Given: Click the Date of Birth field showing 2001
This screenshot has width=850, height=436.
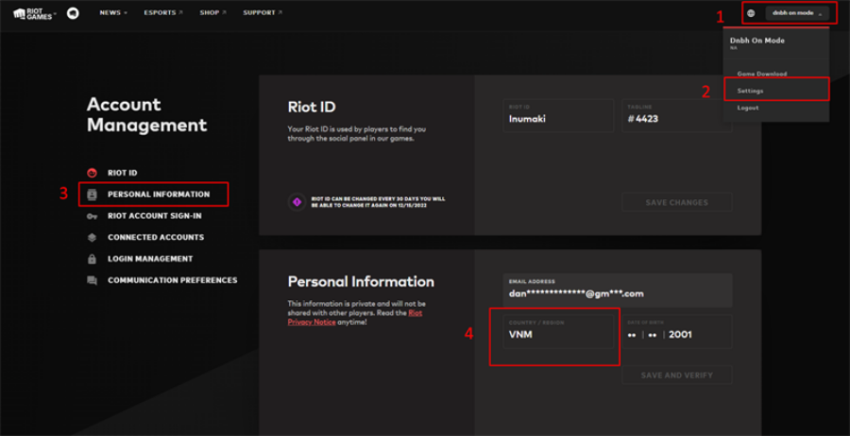Looking at the screenshot, I should coord(676,331).
